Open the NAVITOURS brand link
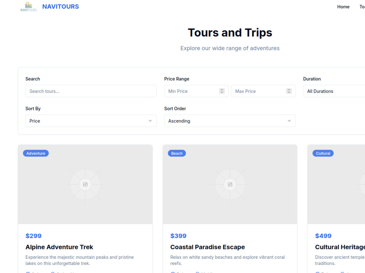The height and width of the screenshot is (273, 365). point(61,7)
